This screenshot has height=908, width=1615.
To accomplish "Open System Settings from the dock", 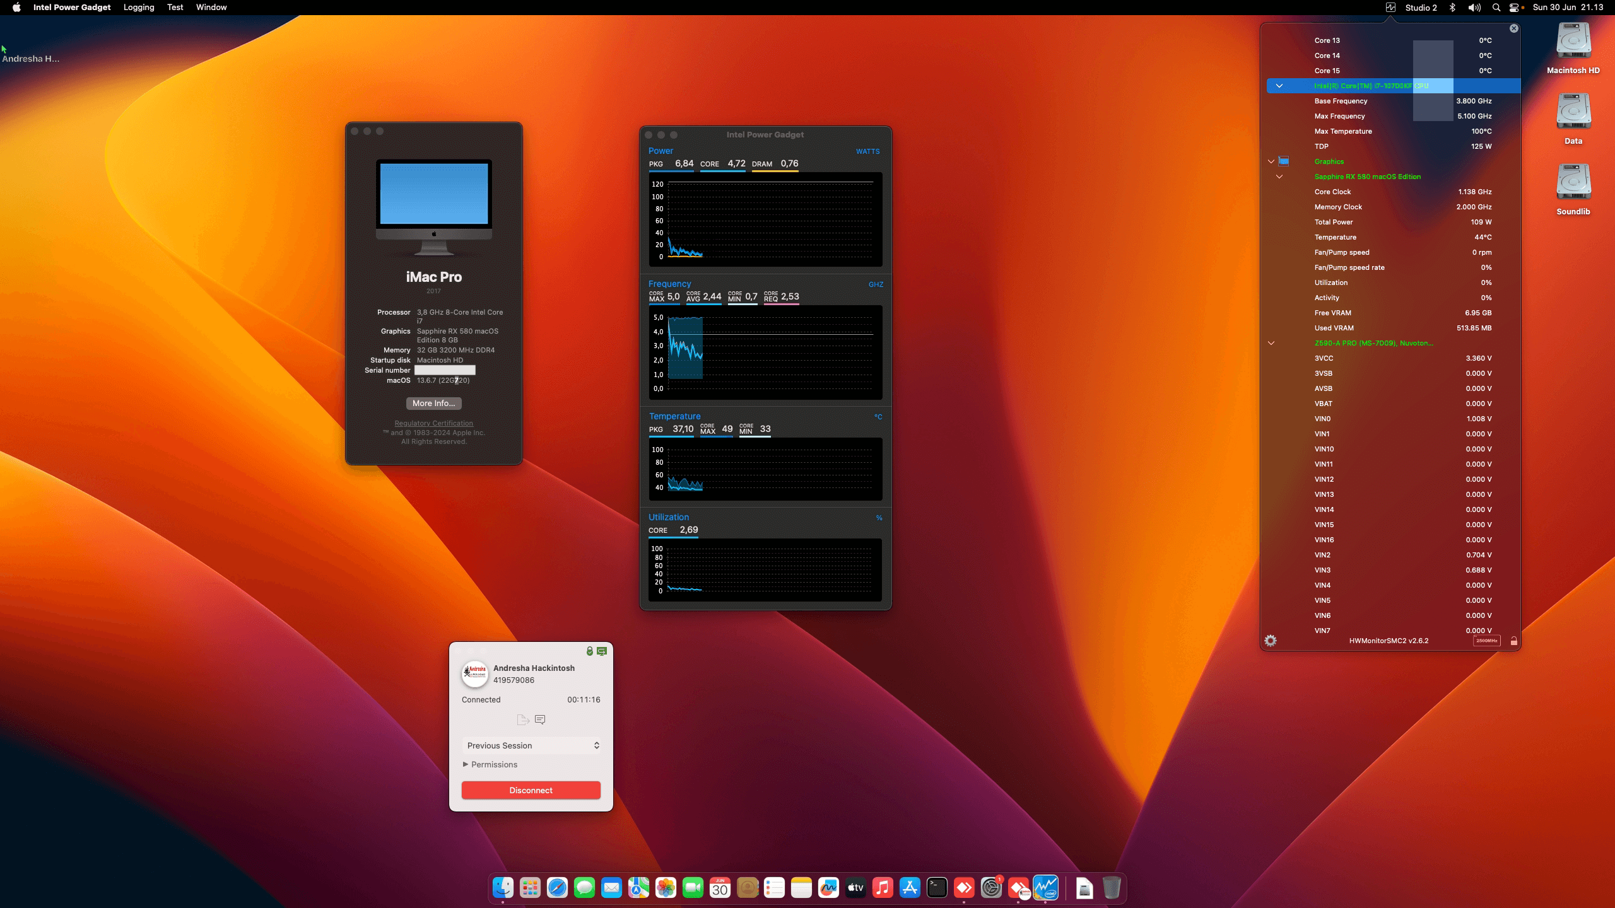I will click(x=991, y=888).
